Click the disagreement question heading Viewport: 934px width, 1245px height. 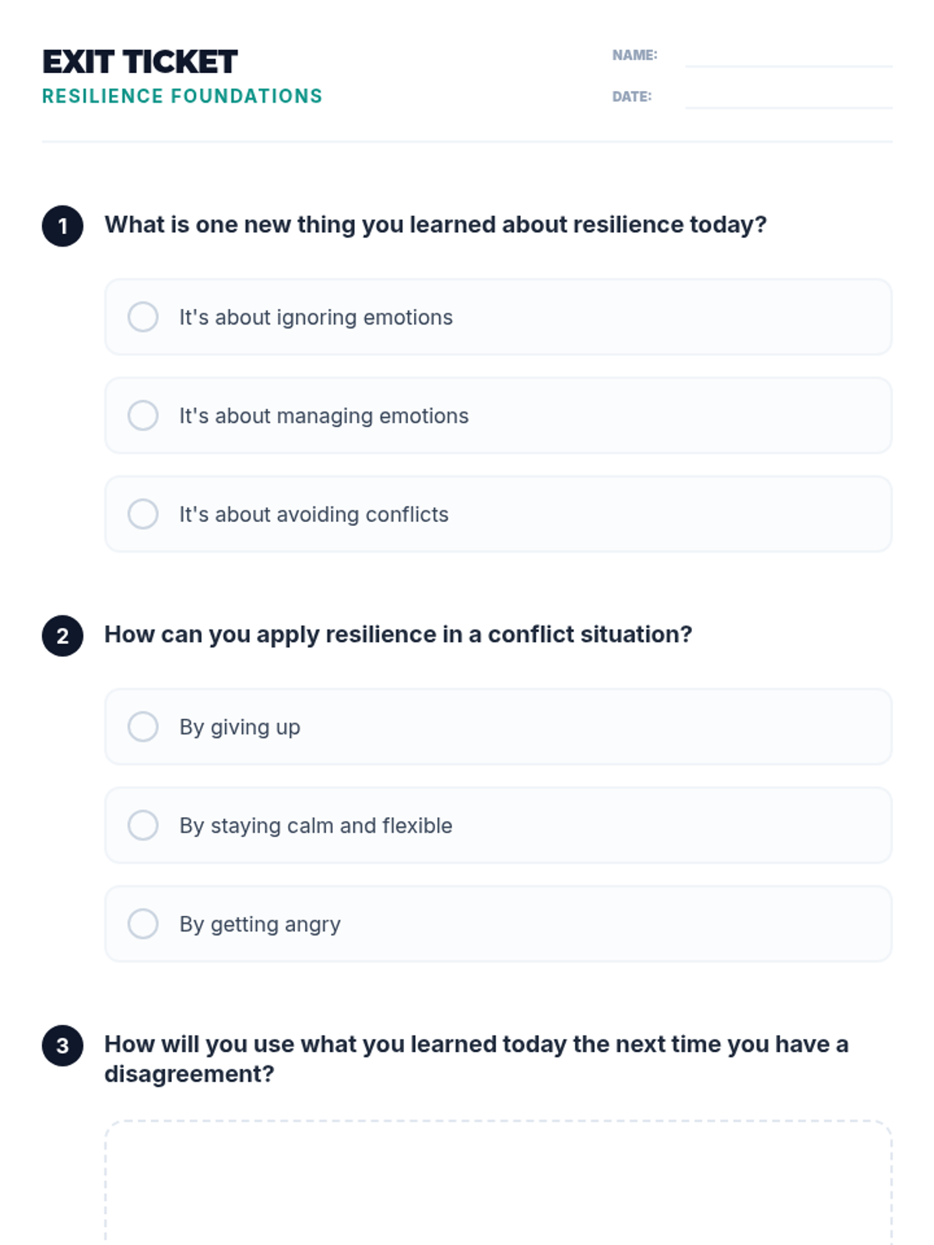(x=476, y=1059)
